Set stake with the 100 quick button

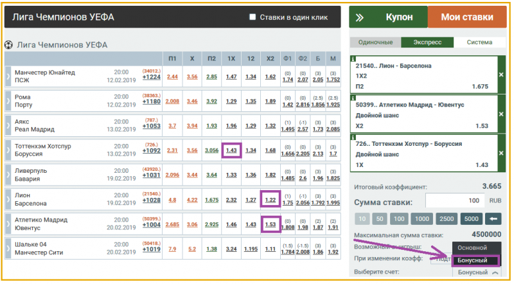pos(399,218)
